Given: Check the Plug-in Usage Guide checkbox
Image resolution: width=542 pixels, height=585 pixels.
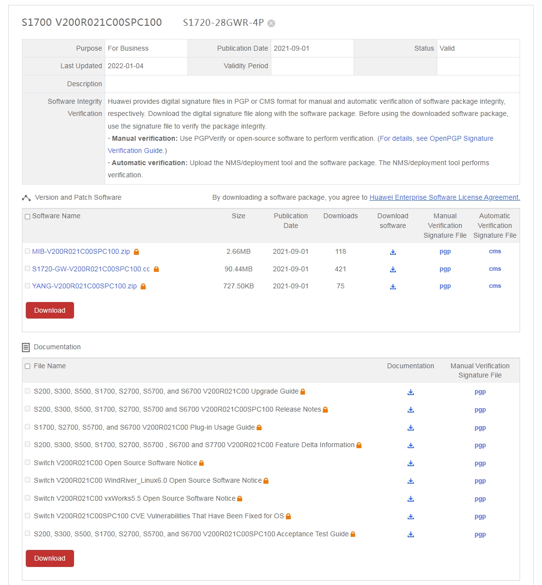Looking at the screenshot, I should [27, 427].
